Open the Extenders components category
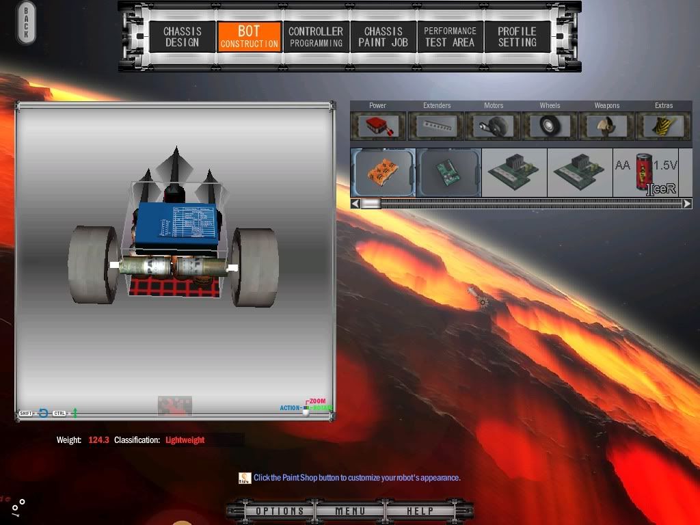The width and height of the screenshot is (700, 525). coord(435,126)
